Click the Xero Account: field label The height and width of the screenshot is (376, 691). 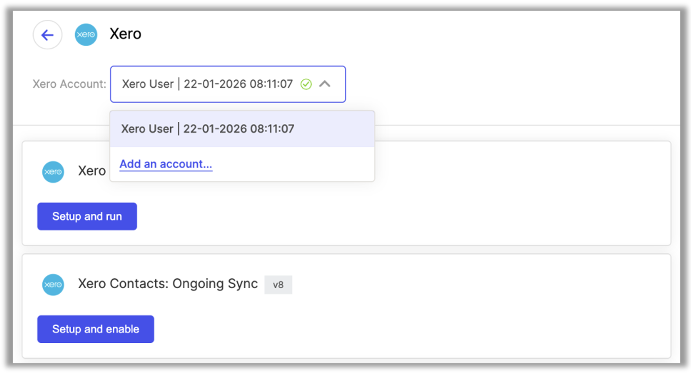pyautogui.click(x=70, y=84)
